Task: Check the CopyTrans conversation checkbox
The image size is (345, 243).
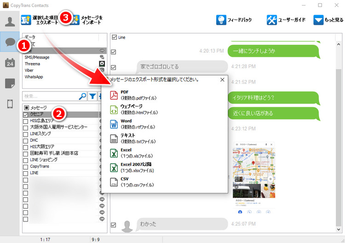Action: click(25, 167)
